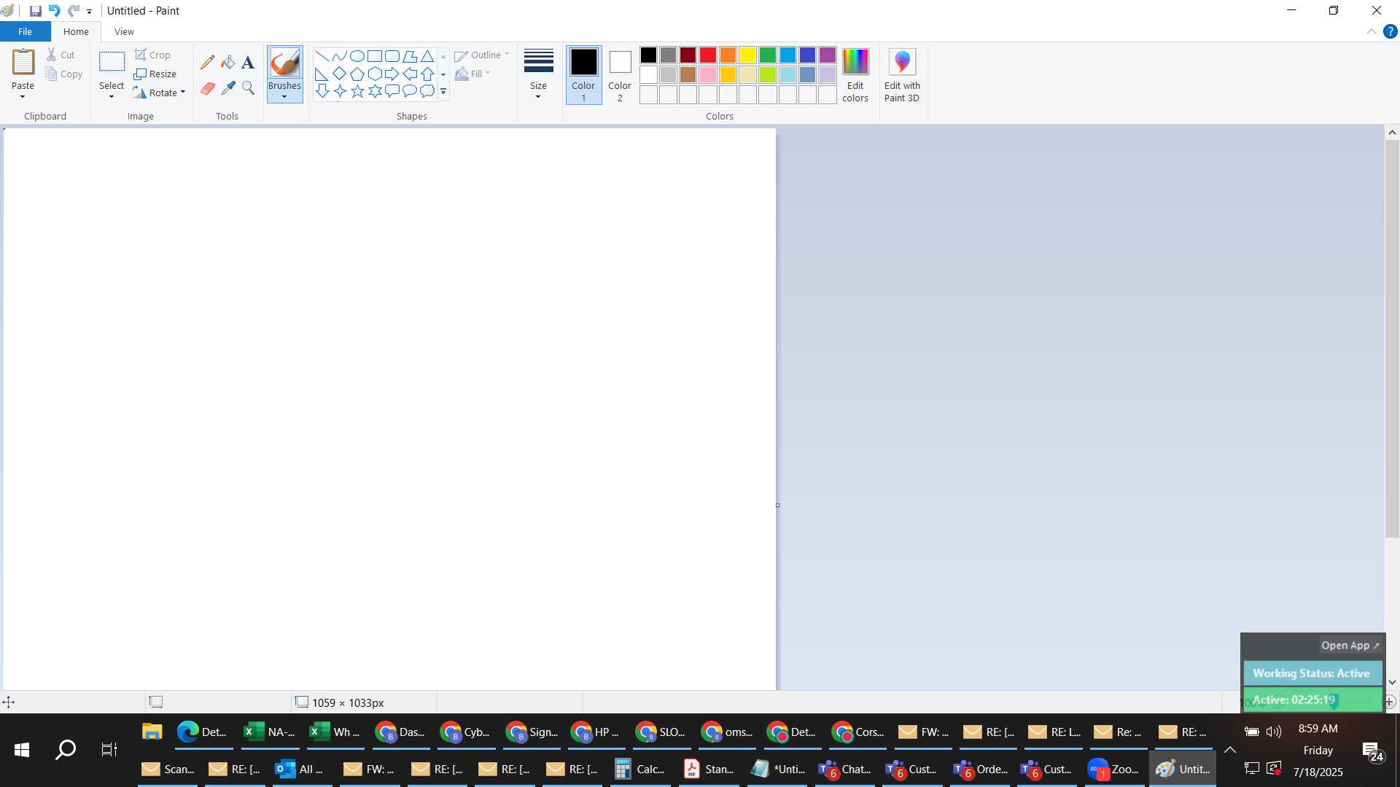
Task: Open the notification center icon
Action: pyautogui.click(x=1373, y=751)
